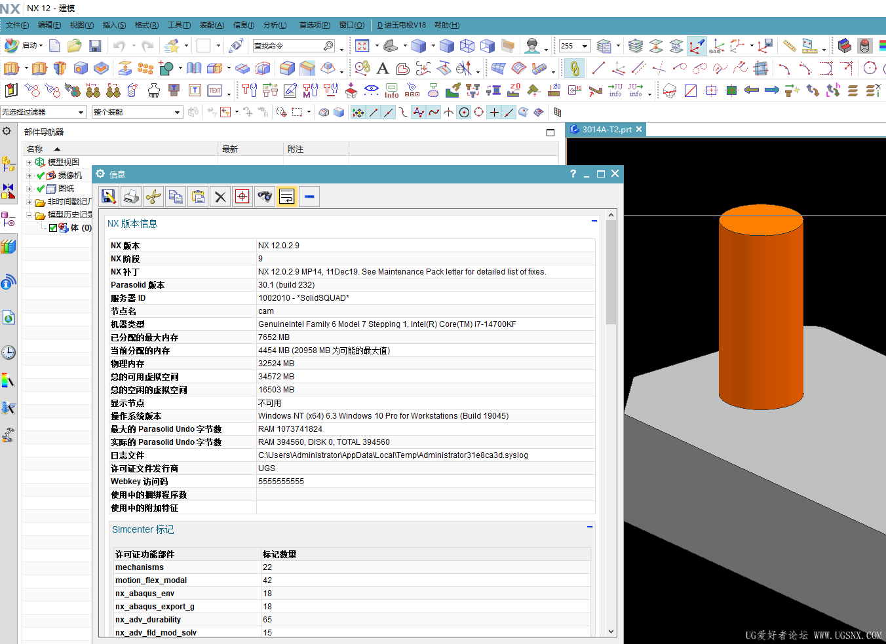886x644 pixels.
Task: Copy text in the Information window
Action: (176, 196)
